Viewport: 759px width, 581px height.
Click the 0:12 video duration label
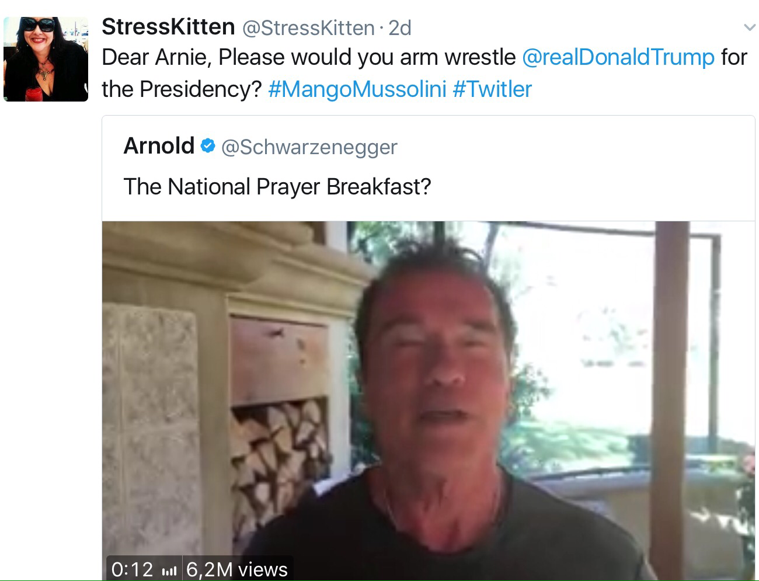click(x=132, y=569)
